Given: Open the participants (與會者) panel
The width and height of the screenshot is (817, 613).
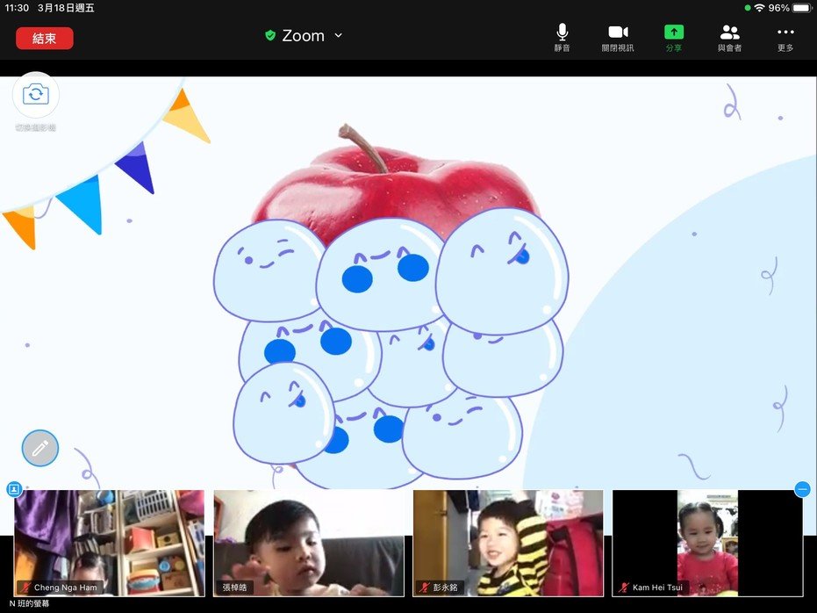Looking at the screenshot, I should coord(729,37).
